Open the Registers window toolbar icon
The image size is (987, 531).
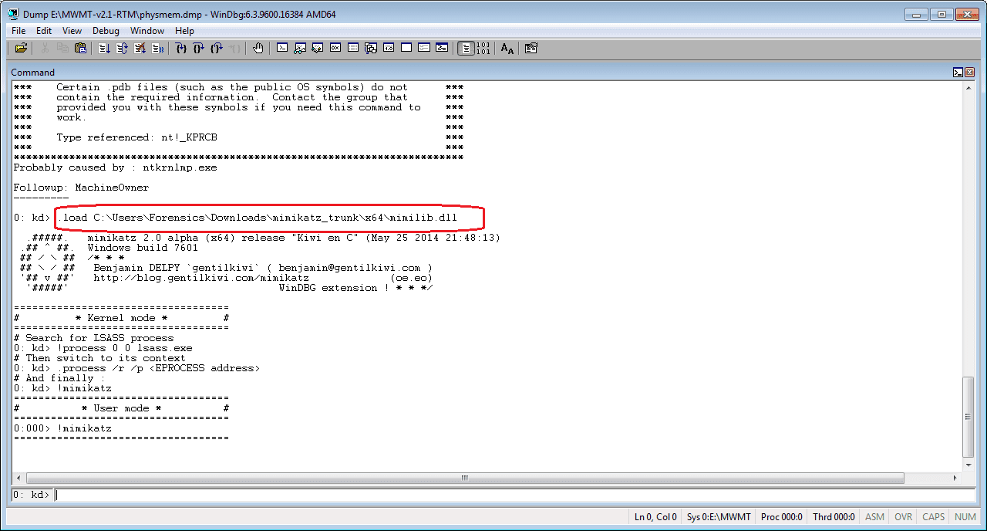pyautogui.click(x=335, y=48)
